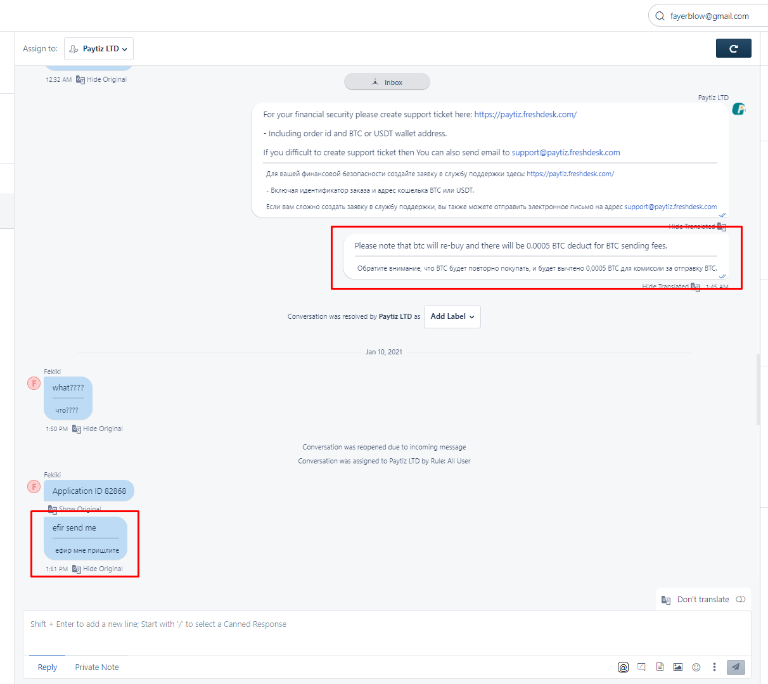The height and width of the screenshot is (684, 768).
Task: Click into the reply message text area
Action: pos(387,633)
